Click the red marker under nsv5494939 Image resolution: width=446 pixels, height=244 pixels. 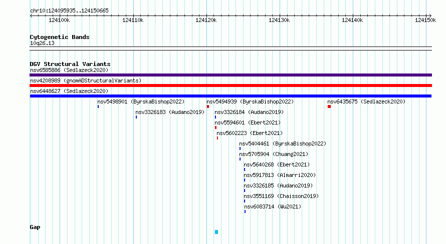pos(208,106)
